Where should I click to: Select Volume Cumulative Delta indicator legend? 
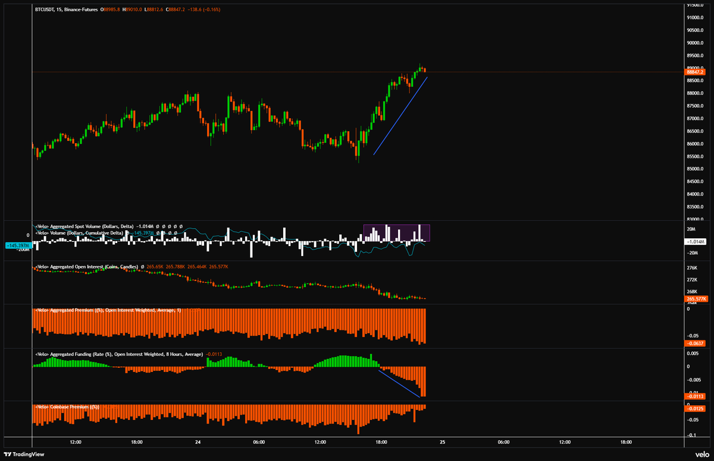click(80, 233)
